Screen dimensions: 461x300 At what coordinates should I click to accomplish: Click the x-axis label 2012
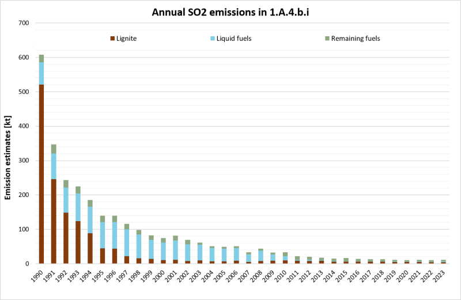[x=306, y=276]
